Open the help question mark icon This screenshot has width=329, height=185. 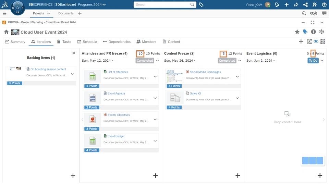pyautogui.click(x=324, y=4)
